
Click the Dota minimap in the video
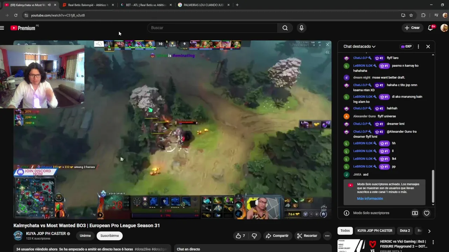[x=34, y=197]
